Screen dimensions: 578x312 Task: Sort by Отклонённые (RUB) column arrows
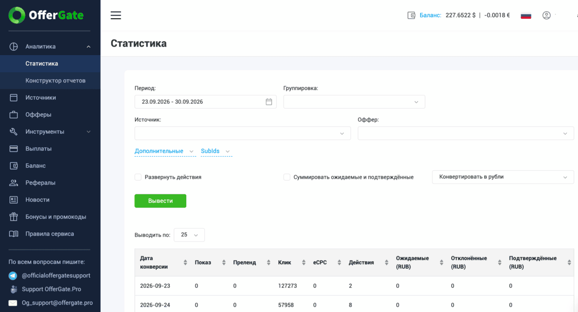pos(500,263)
